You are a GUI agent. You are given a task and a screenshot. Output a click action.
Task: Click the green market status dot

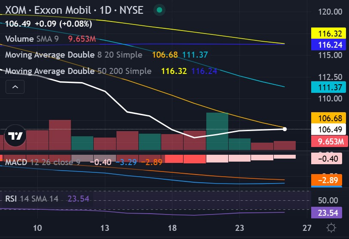point(159,10)
